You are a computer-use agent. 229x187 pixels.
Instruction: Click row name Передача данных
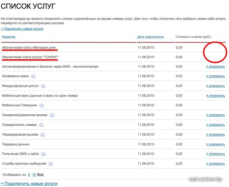pyautogui.click(x=16, y=144)
